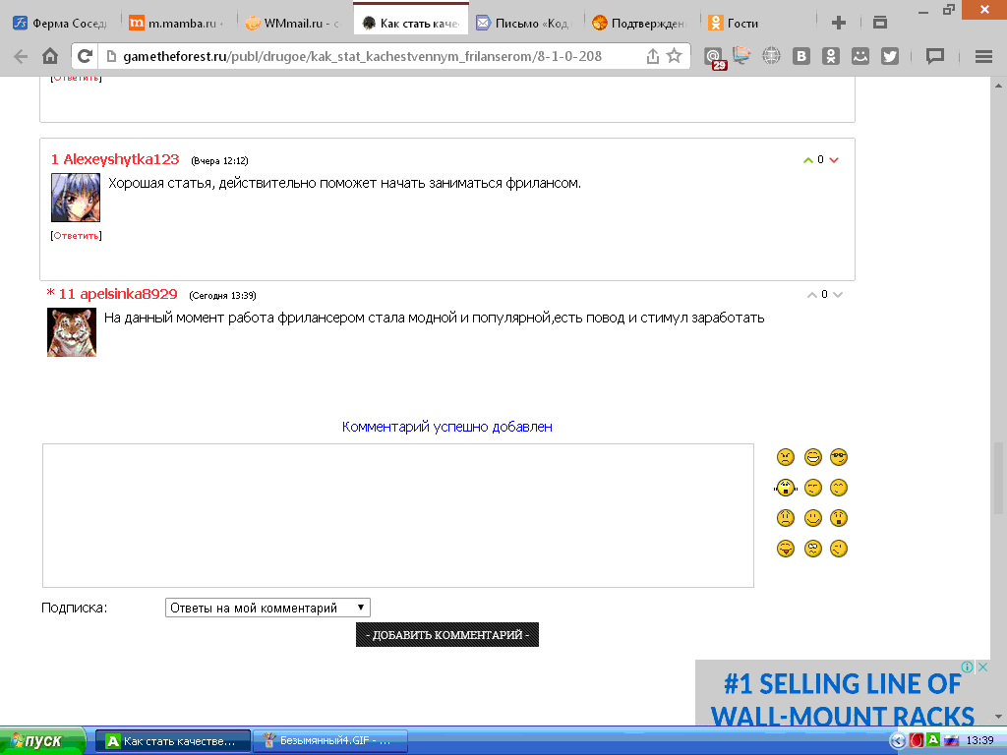Open the Подписка subscription dropdown
1007x755 pixels.
267,608
